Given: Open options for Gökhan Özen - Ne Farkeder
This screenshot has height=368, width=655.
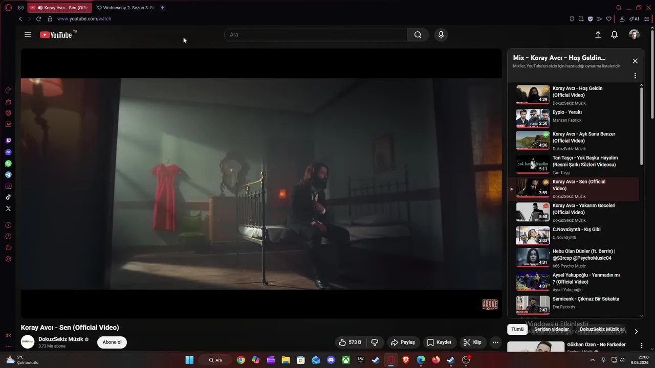Looking at the screenshot, I should point(641,346).
